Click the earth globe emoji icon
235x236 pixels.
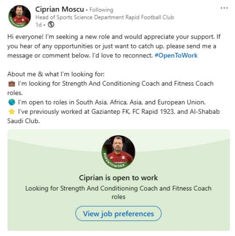coord(12,102)
